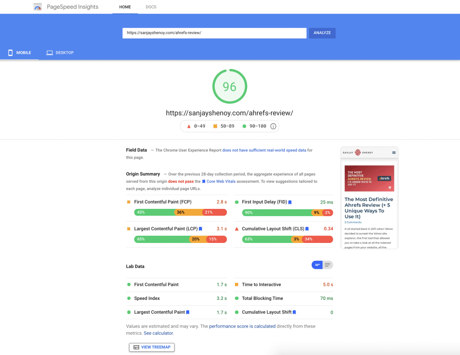Click the Lab Data heading
This screenshot has height=355, width=460.
tap(135, 266)
